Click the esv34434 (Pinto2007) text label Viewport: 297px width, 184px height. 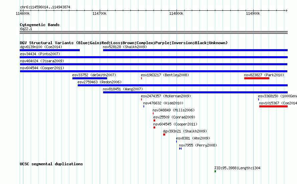(x=40, y=54)
